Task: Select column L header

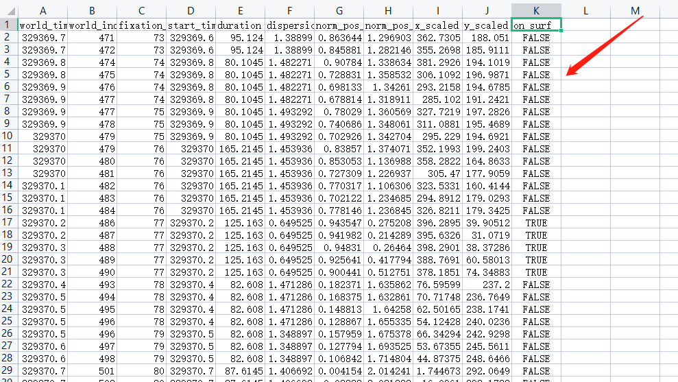Action: pos(585,10)
